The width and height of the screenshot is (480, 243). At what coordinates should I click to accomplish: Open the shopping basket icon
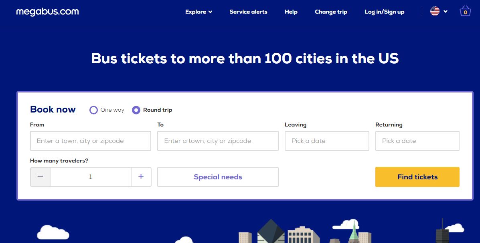click(465, 11)
